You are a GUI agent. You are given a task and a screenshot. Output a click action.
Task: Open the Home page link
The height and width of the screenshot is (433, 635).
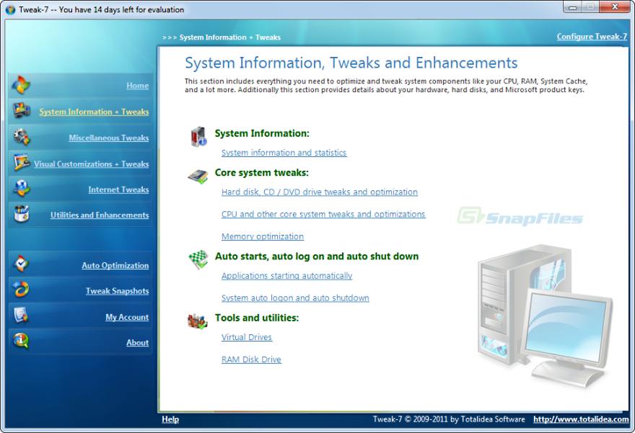(137, 86)
